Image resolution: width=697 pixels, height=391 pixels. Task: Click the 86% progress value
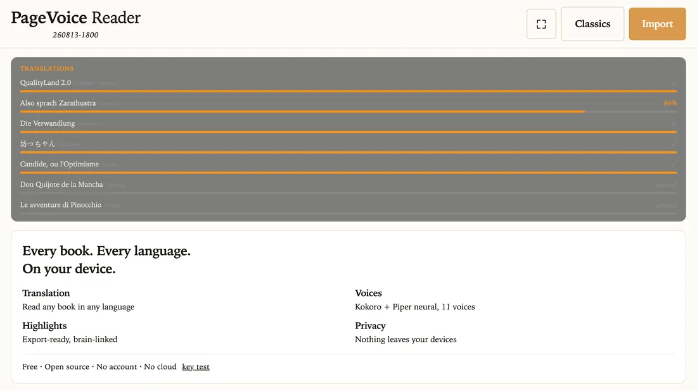click(x=670, y=103)
